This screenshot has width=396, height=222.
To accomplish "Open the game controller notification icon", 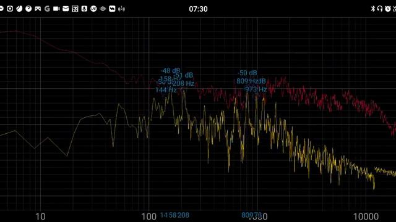I will point(38,9).
